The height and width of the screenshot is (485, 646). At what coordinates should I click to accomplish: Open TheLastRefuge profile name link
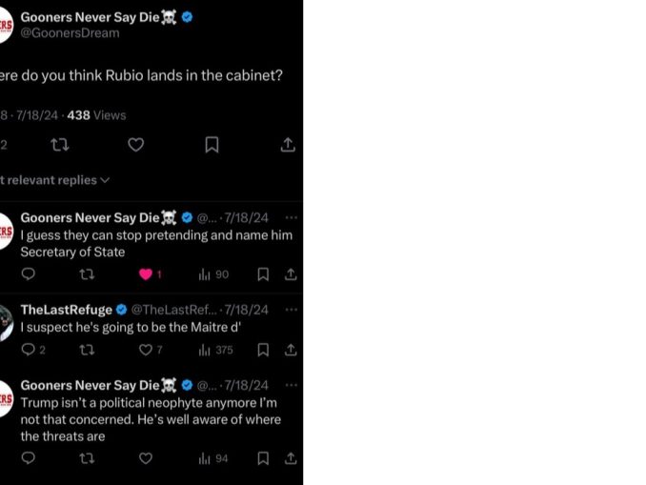[66, 310]
